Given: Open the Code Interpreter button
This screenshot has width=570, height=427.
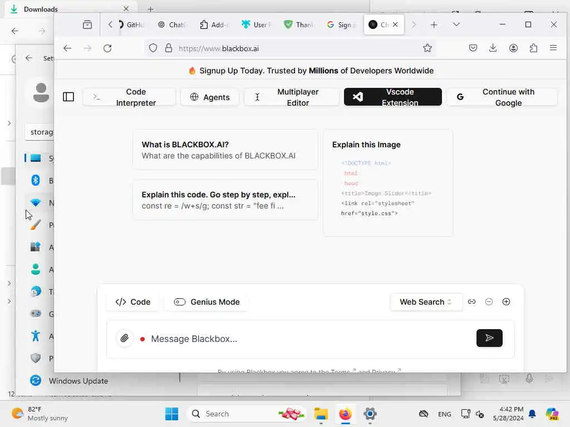Looking at the screenshot, I should click(x=129, y=97).
